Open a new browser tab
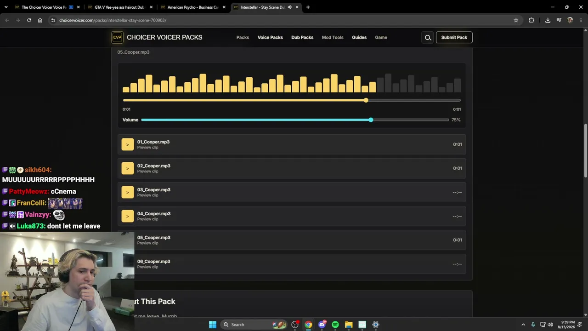588x331 pixels. coord(308,7)
